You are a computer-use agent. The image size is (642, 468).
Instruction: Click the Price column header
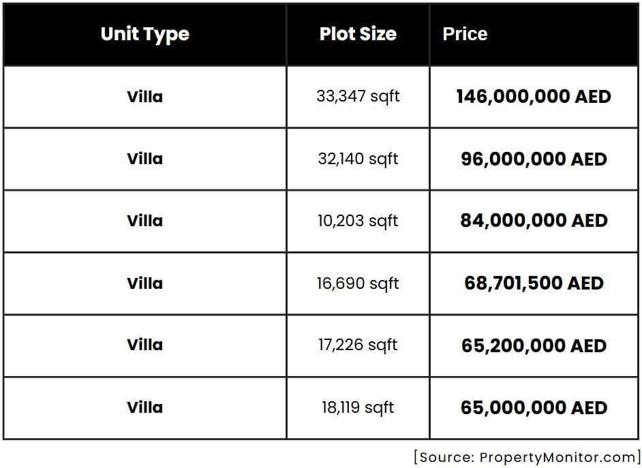coord(465,34)
